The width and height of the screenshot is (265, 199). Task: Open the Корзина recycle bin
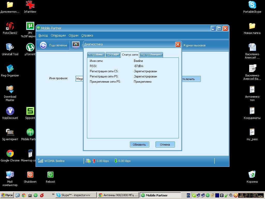pos(252,177)
